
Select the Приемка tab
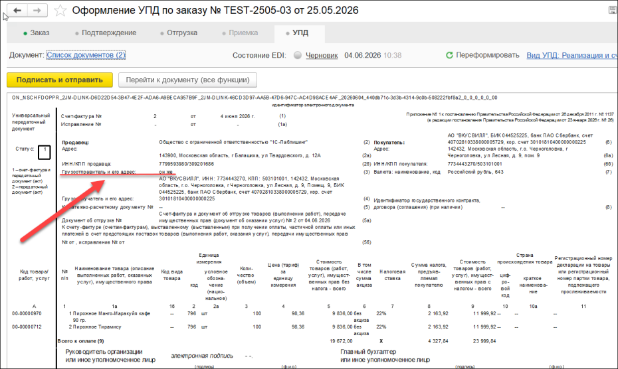coord(240,33)
